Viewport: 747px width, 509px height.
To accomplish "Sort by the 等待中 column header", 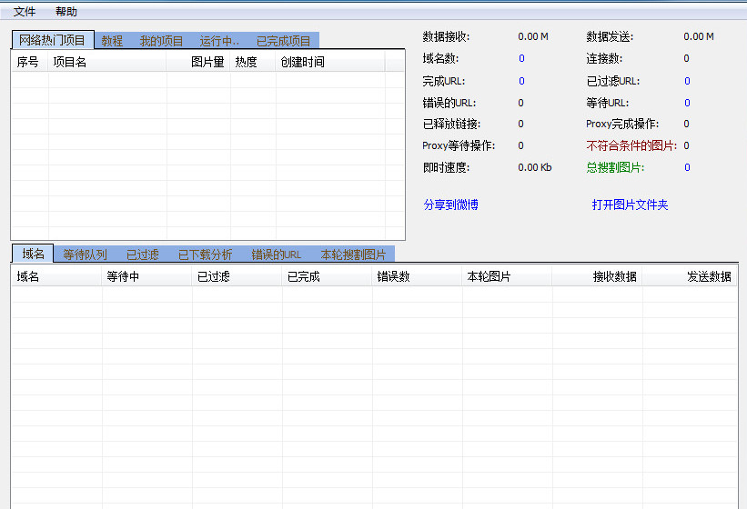I will coord(146,277).
